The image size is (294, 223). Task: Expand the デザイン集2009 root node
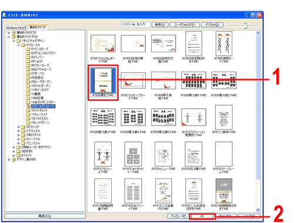tap(9, 160)
